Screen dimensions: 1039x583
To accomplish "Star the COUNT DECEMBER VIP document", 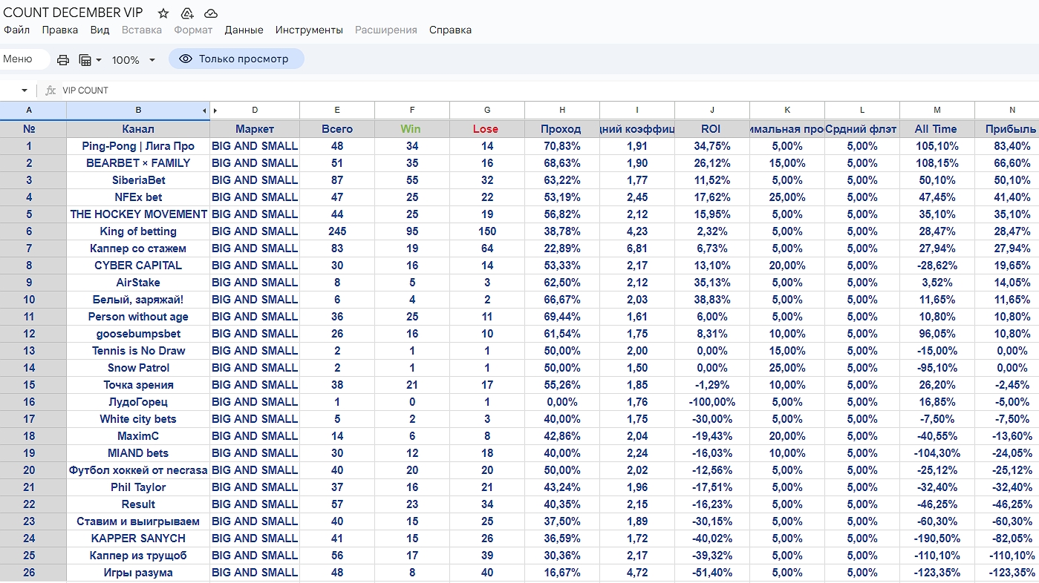I will click(x=163, y=13).
